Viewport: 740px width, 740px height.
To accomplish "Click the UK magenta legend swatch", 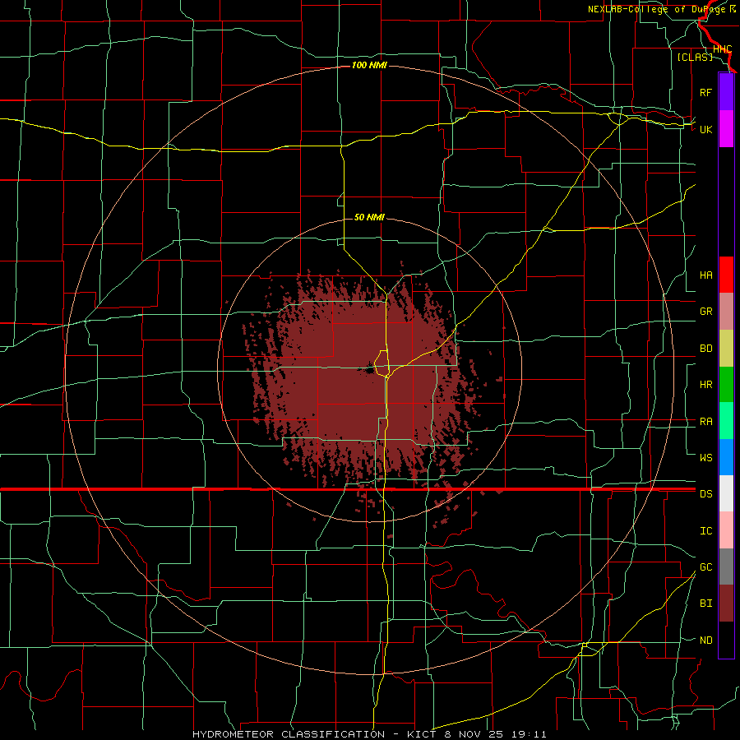I will click(x=726, y=129).
